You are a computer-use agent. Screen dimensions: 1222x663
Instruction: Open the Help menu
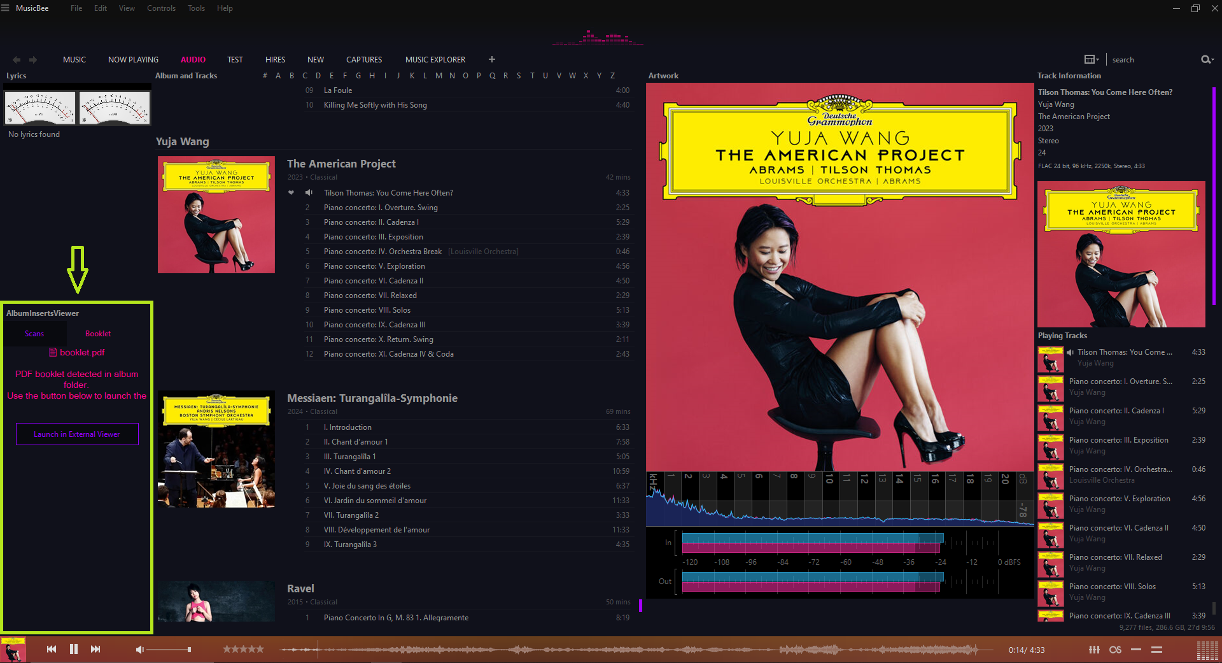pos(225,8)
